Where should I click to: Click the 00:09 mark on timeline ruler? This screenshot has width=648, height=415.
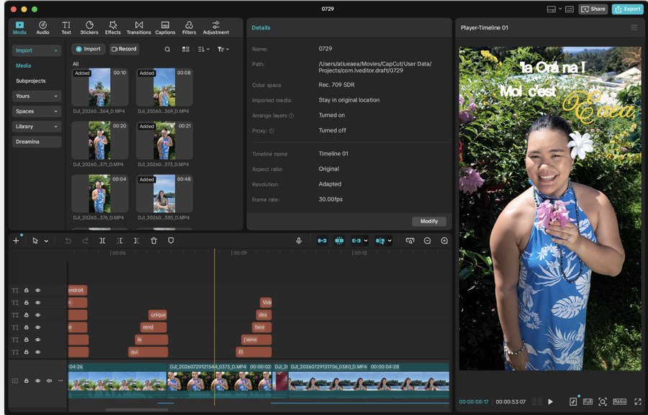pyautogui.click(x=239, y=252)
